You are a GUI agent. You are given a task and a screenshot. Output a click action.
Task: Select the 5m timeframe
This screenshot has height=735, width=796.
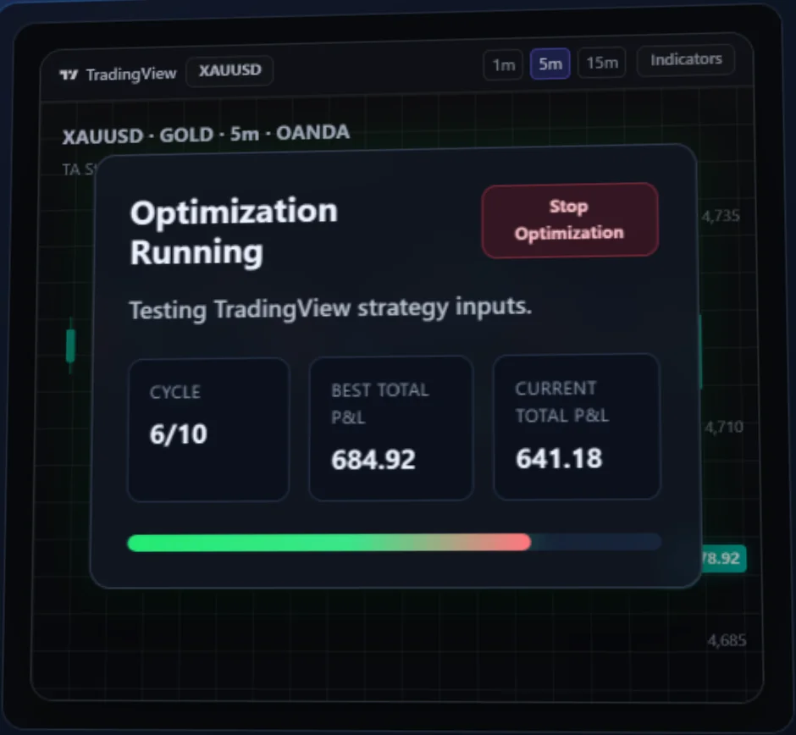[x=550, y=64]
